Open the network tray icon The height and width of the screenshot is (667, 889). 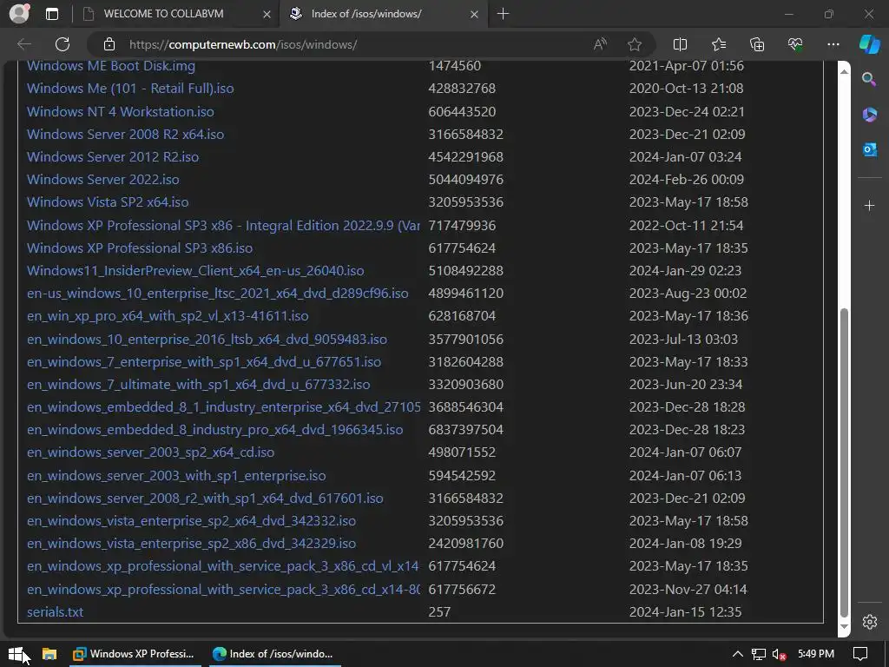click(758, 654)
